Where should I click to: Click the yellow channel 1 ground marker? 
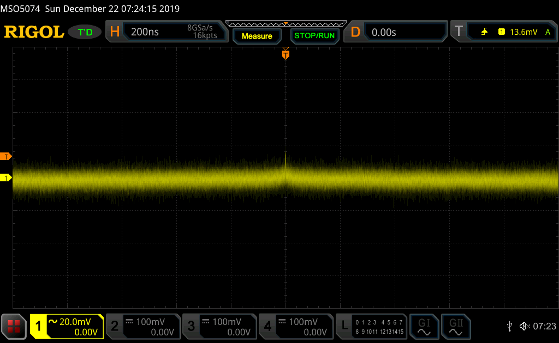pyautogui.click(x=6, y=177)
